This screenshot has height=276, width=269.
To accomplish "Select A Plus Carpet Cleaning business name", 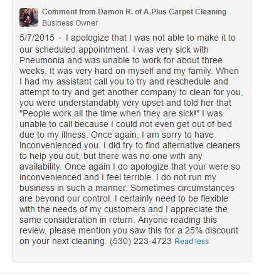I will tap(185, 12).
